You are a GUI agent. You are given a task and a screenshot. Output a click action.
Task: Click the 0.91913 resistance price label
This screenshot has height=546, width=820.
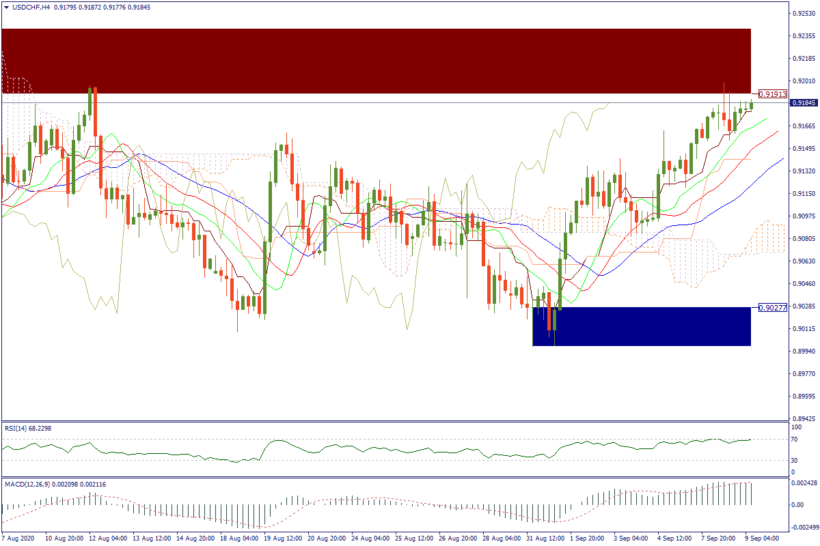point(772,94)
